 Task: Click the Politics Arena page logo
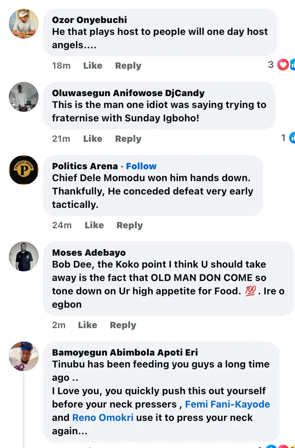point(24,170)
